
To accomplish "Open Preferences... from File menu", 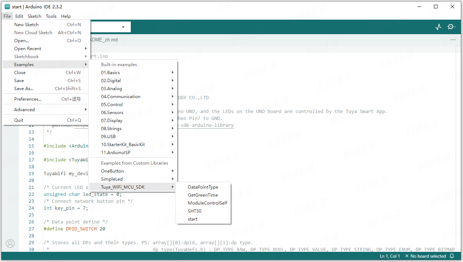I will (46, 99).
